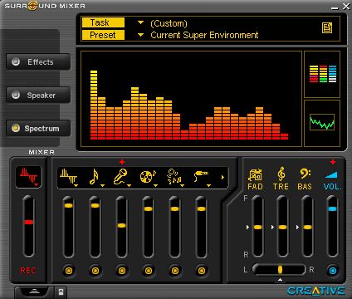The width and height of the screenshot is (352, 299).
Task: Click the Microphone volume slider handle
Action: click(121, 225)
